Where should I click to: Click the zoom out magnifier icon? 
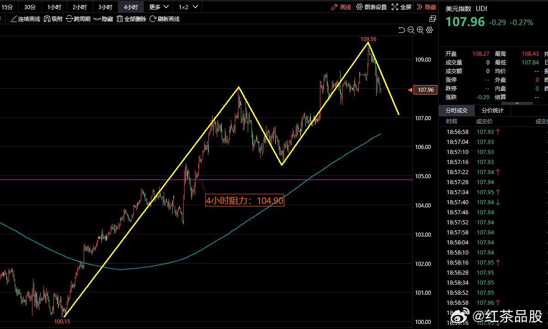tap(411, 30)
